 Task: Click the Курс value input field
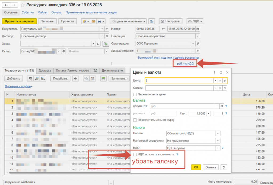click(197, 114)
